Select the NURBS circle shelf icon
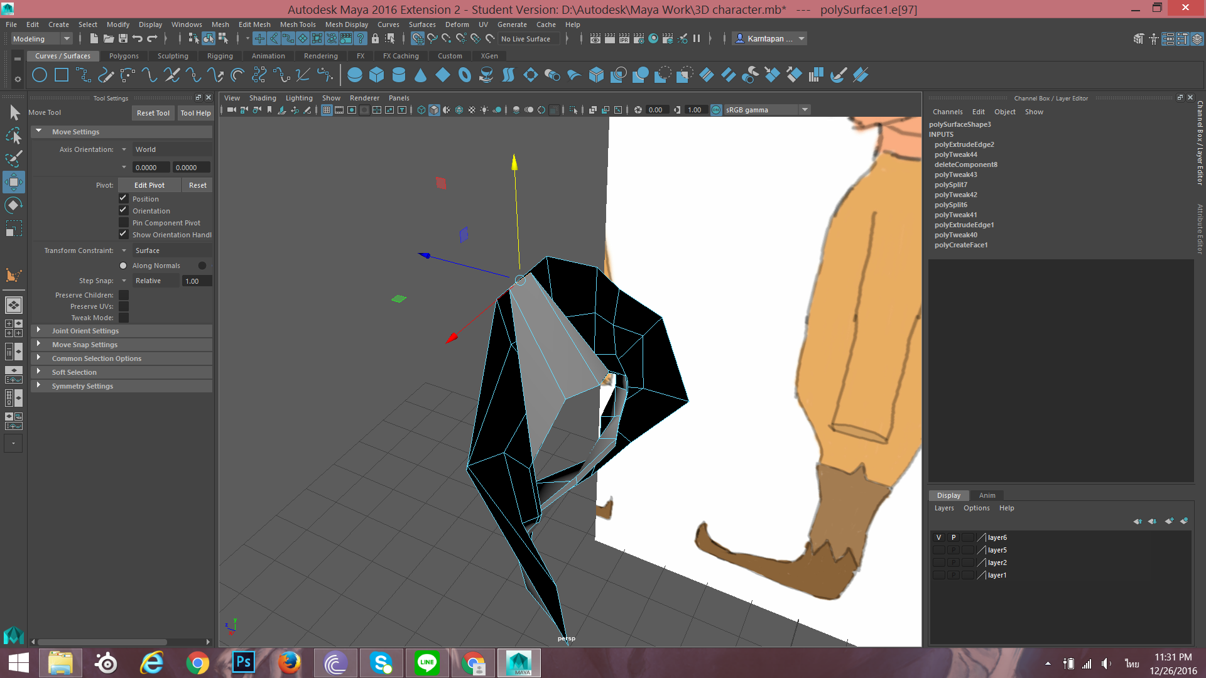This screenshot has width=1206, height=678. coord(40,75)
